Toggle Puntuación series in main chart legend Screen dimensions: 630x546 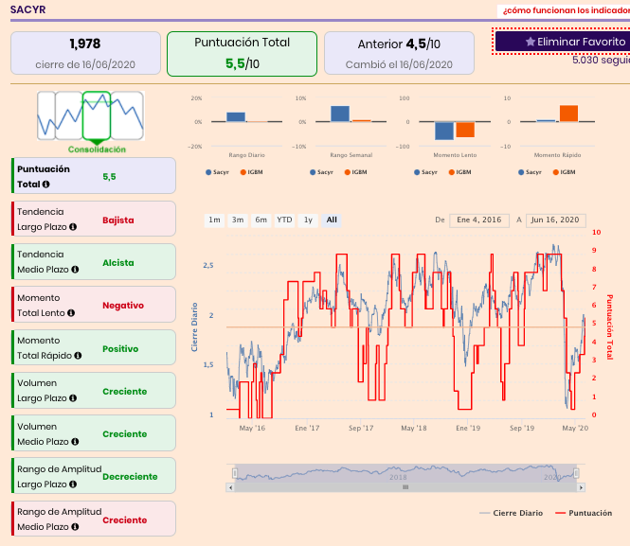pyautogui.click(x=584, y=513)
